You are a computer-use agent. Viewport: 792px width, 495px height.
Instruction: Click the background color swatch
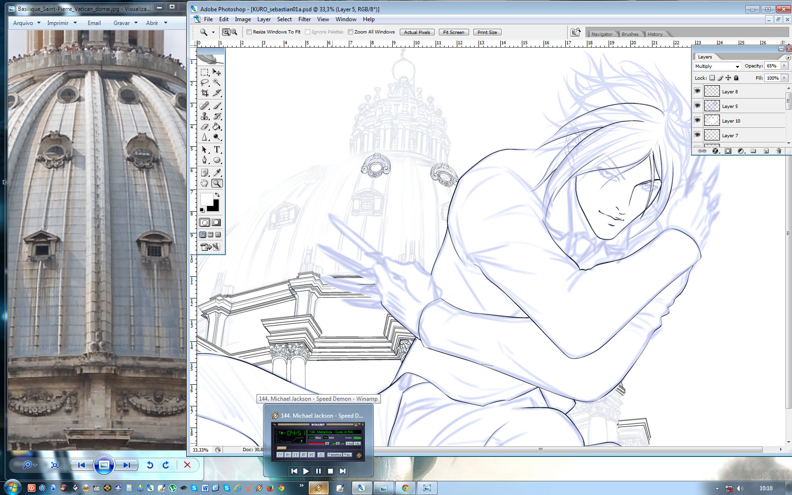[x=215, y=207]
